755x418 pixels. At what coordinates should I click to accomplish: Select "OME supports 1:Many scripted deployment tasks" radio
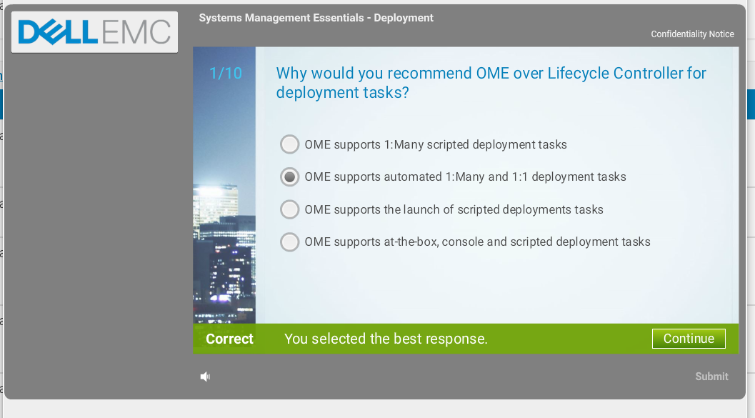[x=289, y=144]
